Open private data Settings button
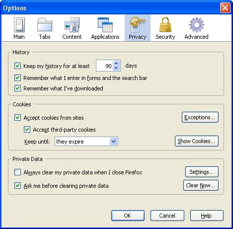Image resolution: width=233 pixels, height=229 pixels. point(202,172)
